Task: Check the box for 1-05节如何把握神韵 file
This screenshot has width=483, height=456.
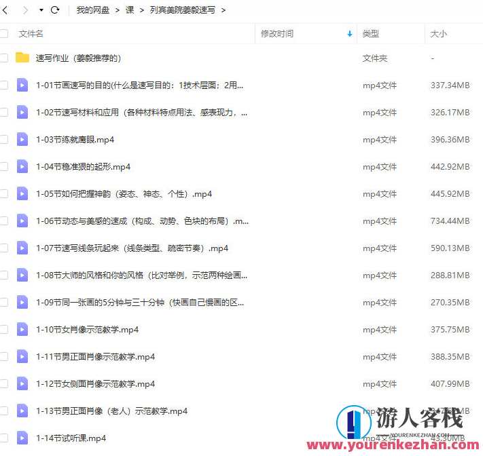Action: pyautogui.click(x=4, y=193)
